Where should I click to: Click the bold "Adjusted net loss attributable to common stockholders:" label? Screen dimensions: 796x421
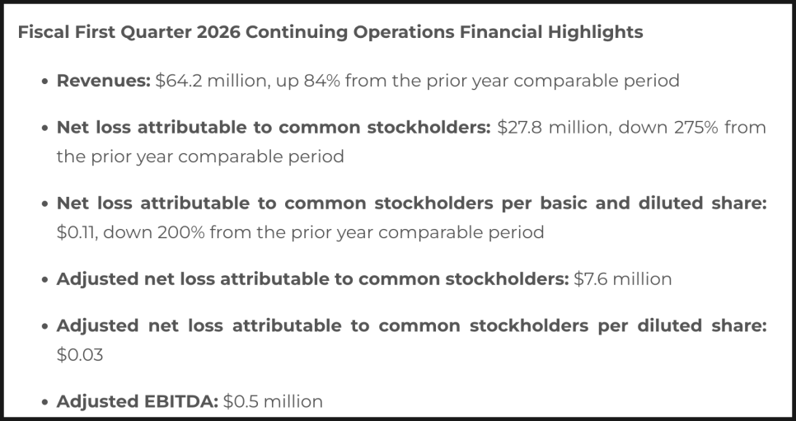click(313, 279)
